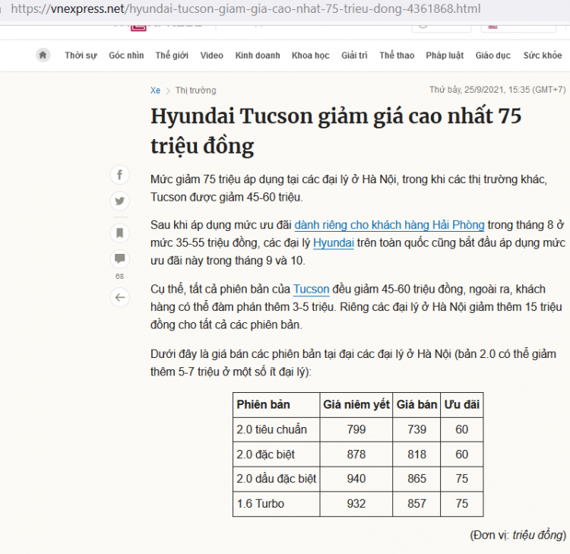
Task: Click the listed price 932
Action: pyautogui.click(x=356, y=504)
